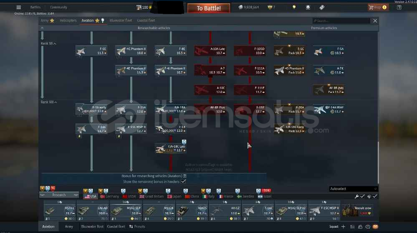Switch to the Army tab at top
This screenshot has height=233, width=417.
47,20
